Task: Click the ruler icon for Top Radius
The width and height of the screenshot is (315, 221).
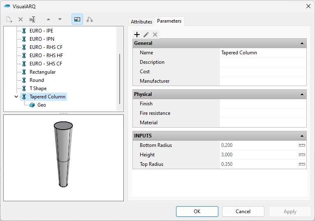Action: (x=302, y=164)
